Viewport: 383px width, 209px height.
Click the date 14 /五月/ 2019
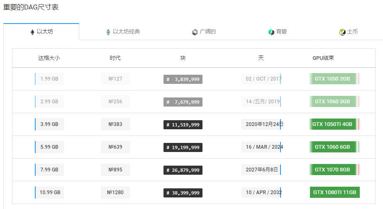261,101
